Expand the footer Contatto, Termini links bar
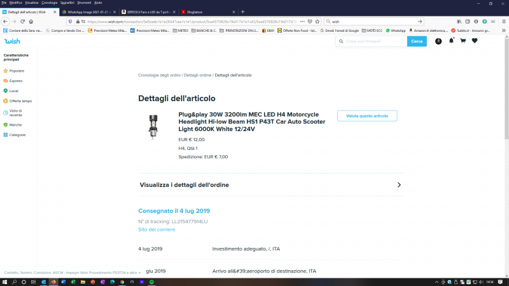This screenshot has width=509, height=286. point(73,273)
